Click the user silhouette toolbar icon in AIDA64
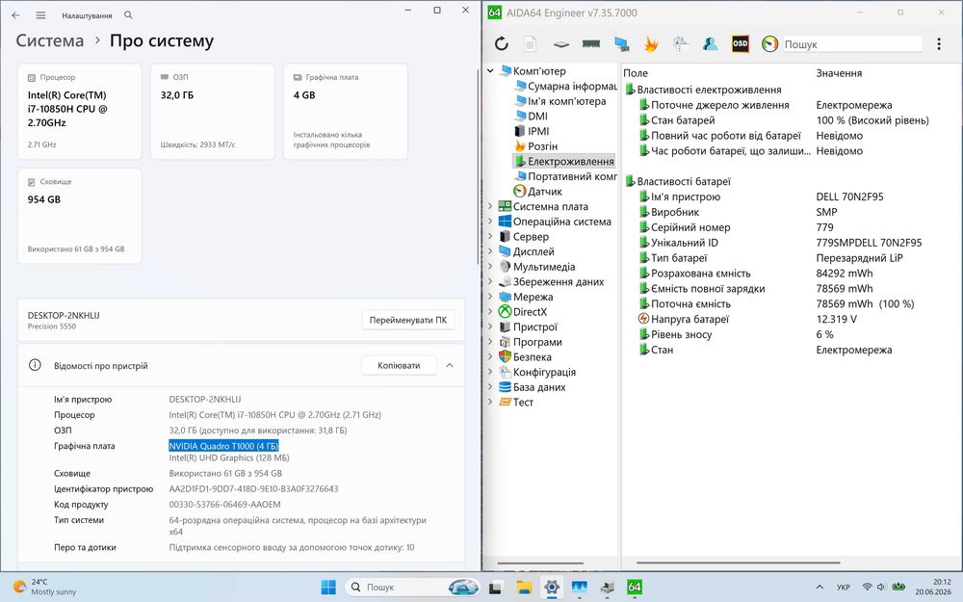 coord(711,43)
